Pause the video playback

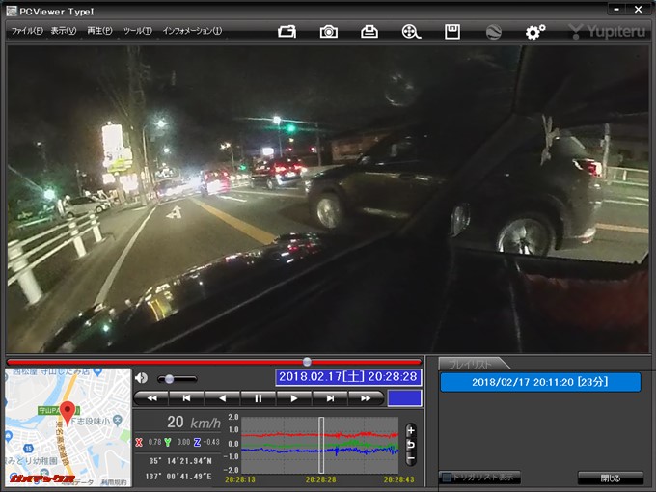click(x=258, y=397)
